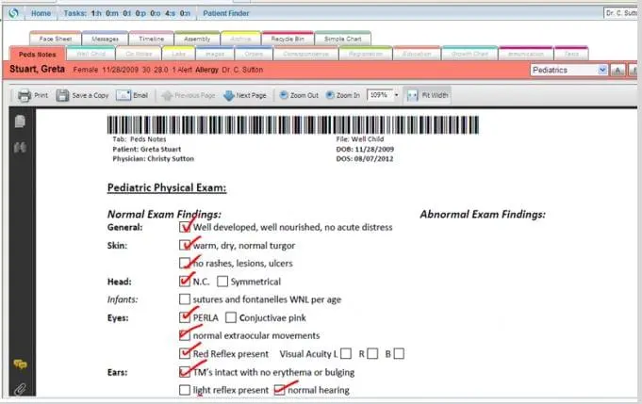Screen dimensions: 642x404
Task: Click the Zoom In icon
Action: coord(330,95)
